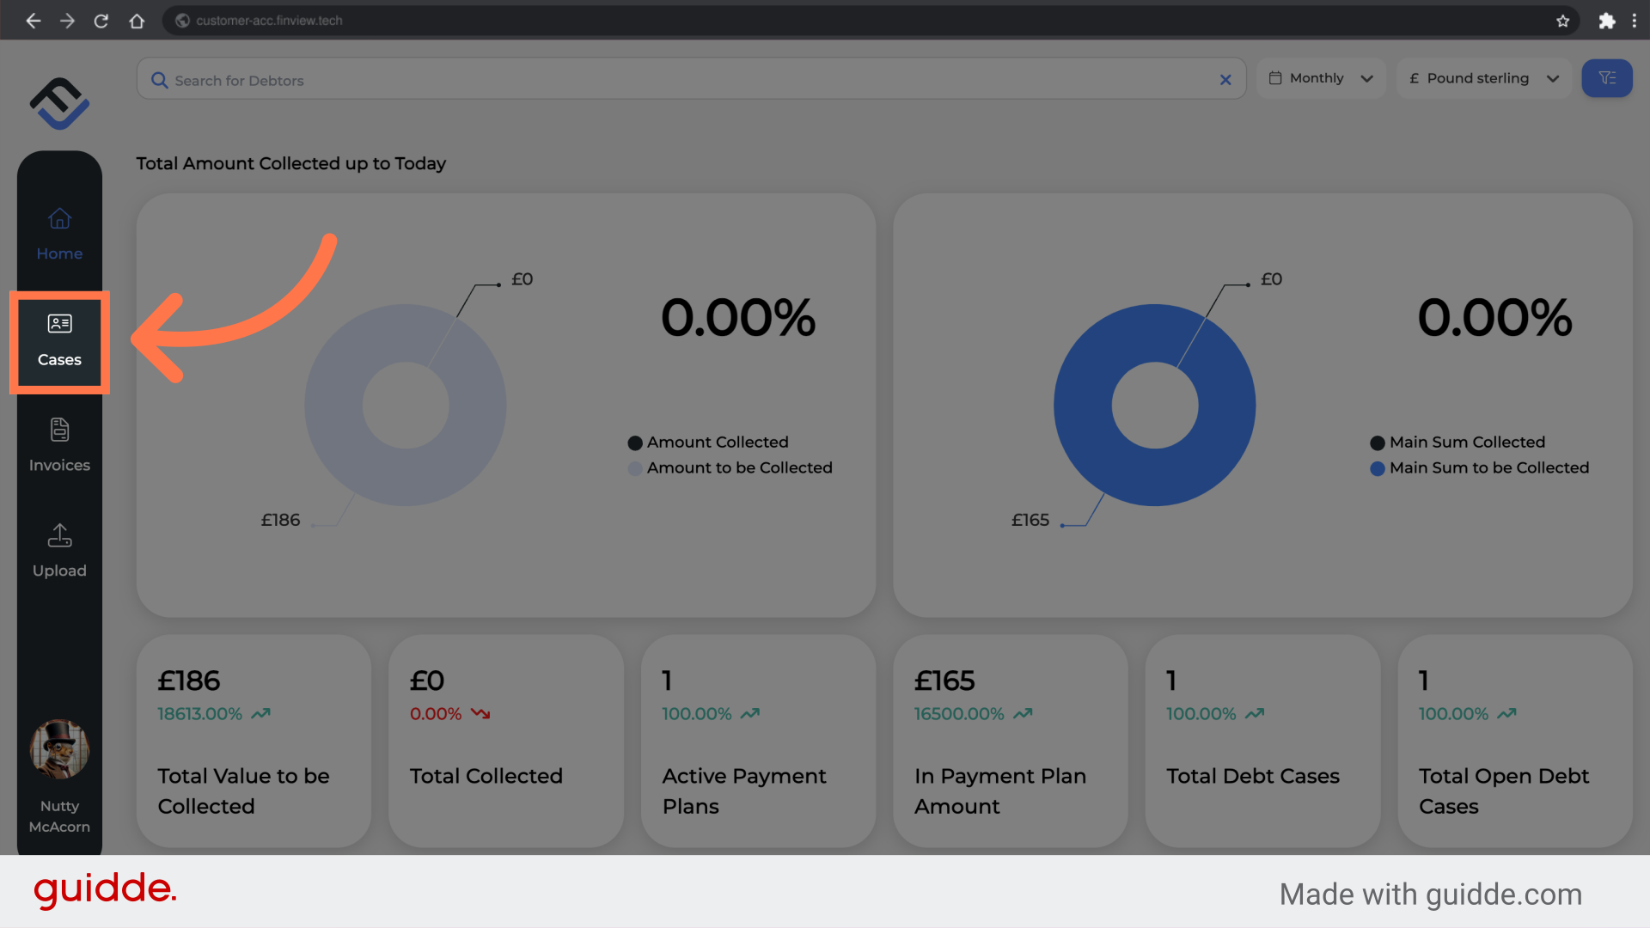Click the Search for Debtors input field
The width and height of the screenshot is (1650, 928).
coord(689,78)
